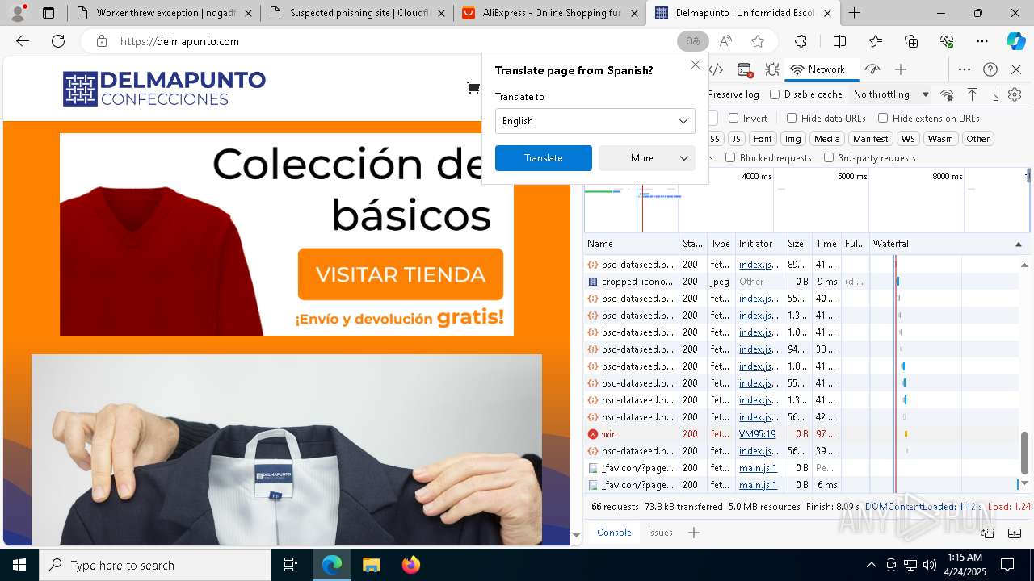Toggle the Wasm type filter
The width and height of the screenshot is (1034, 581).
(x=940, y=139)
